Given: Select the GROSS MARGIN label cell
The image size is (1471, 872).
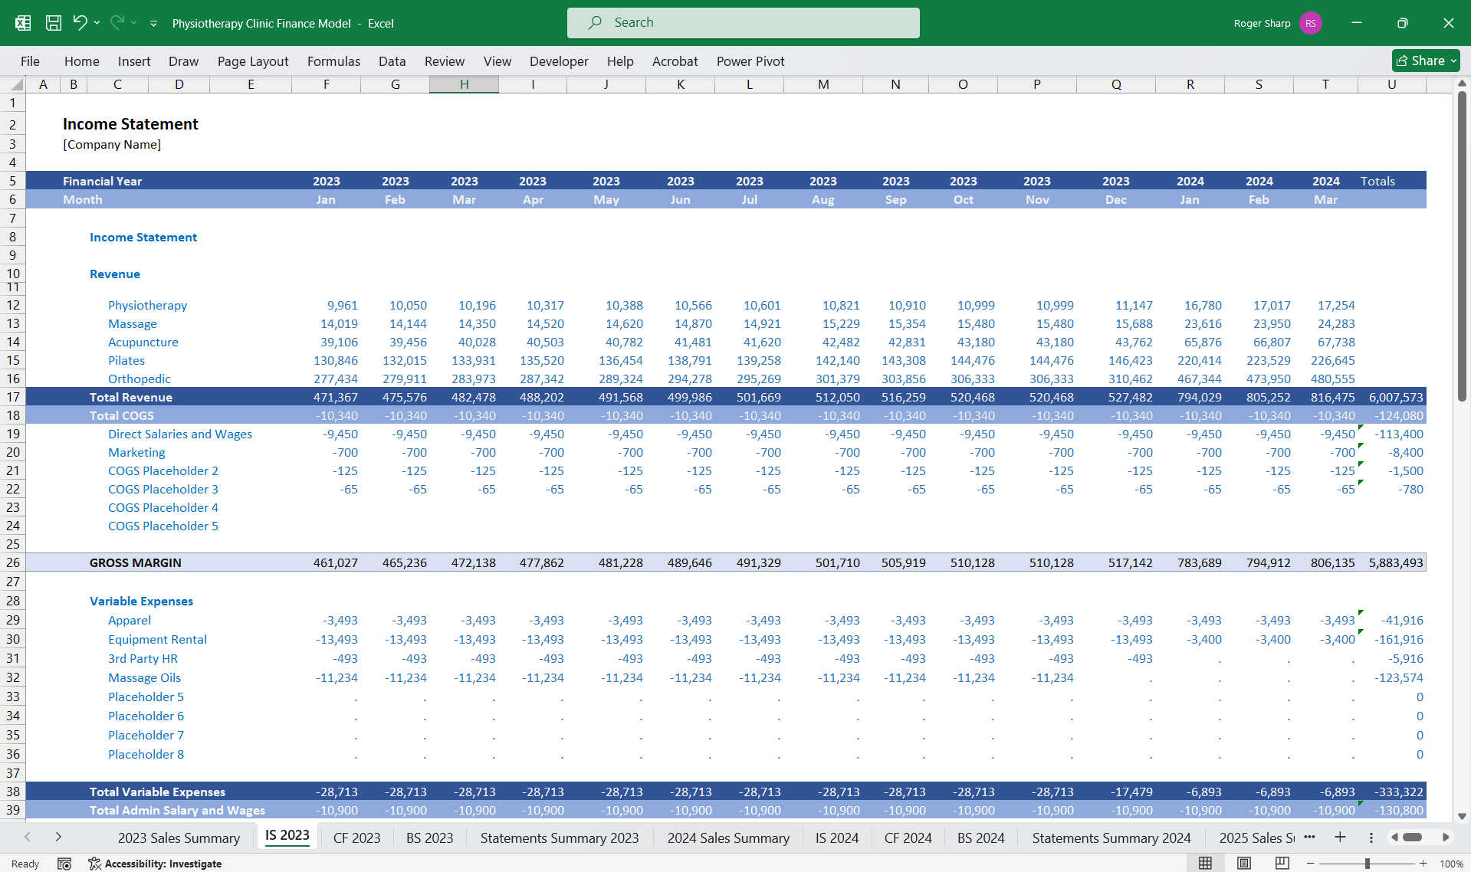Looking at the screenshot, I should [136, 562].
